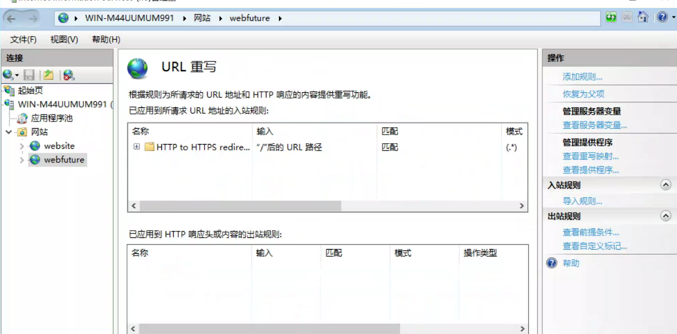Open the 视图(V) menu
The height and width of the screenshot is (334, 677).
click(64, 39)
